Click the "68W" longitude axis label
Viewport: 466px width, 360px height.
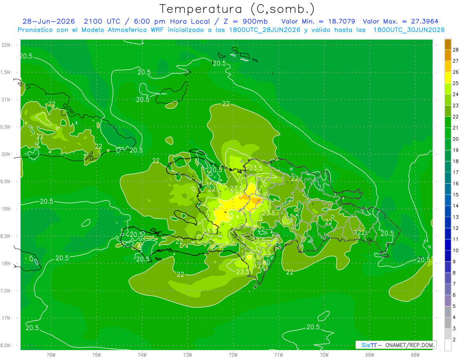415,355
